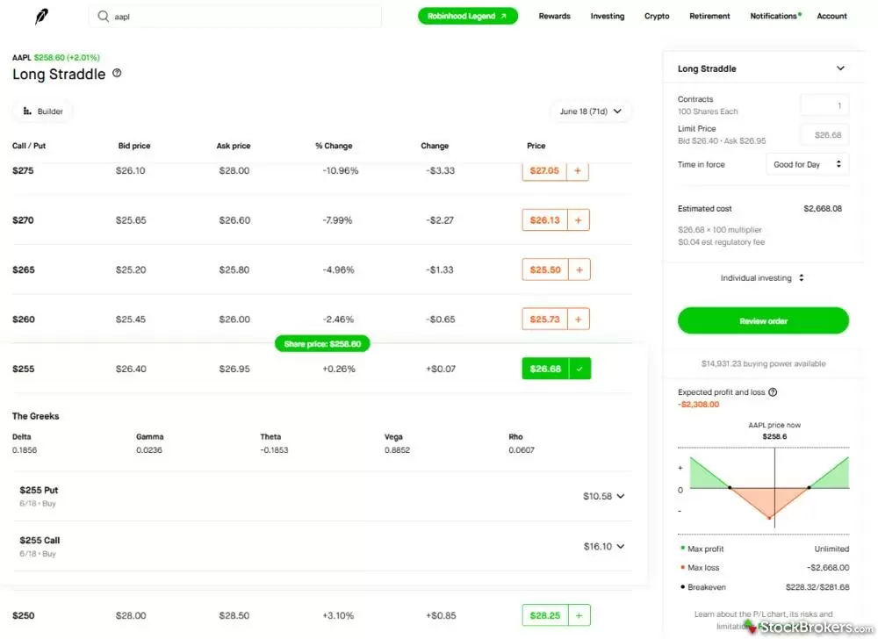Screen dimensions: 878x639
Task: Click the $26.40 bid for $255 strike
Action: [x=131, y=369]
